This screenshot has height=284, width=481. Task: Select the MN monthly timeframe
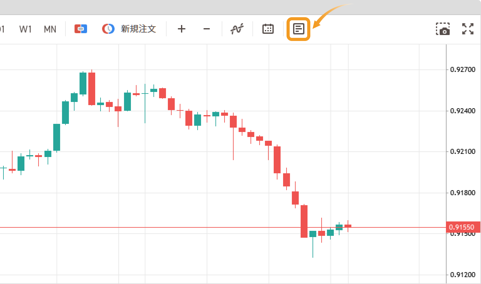(50, 29)
